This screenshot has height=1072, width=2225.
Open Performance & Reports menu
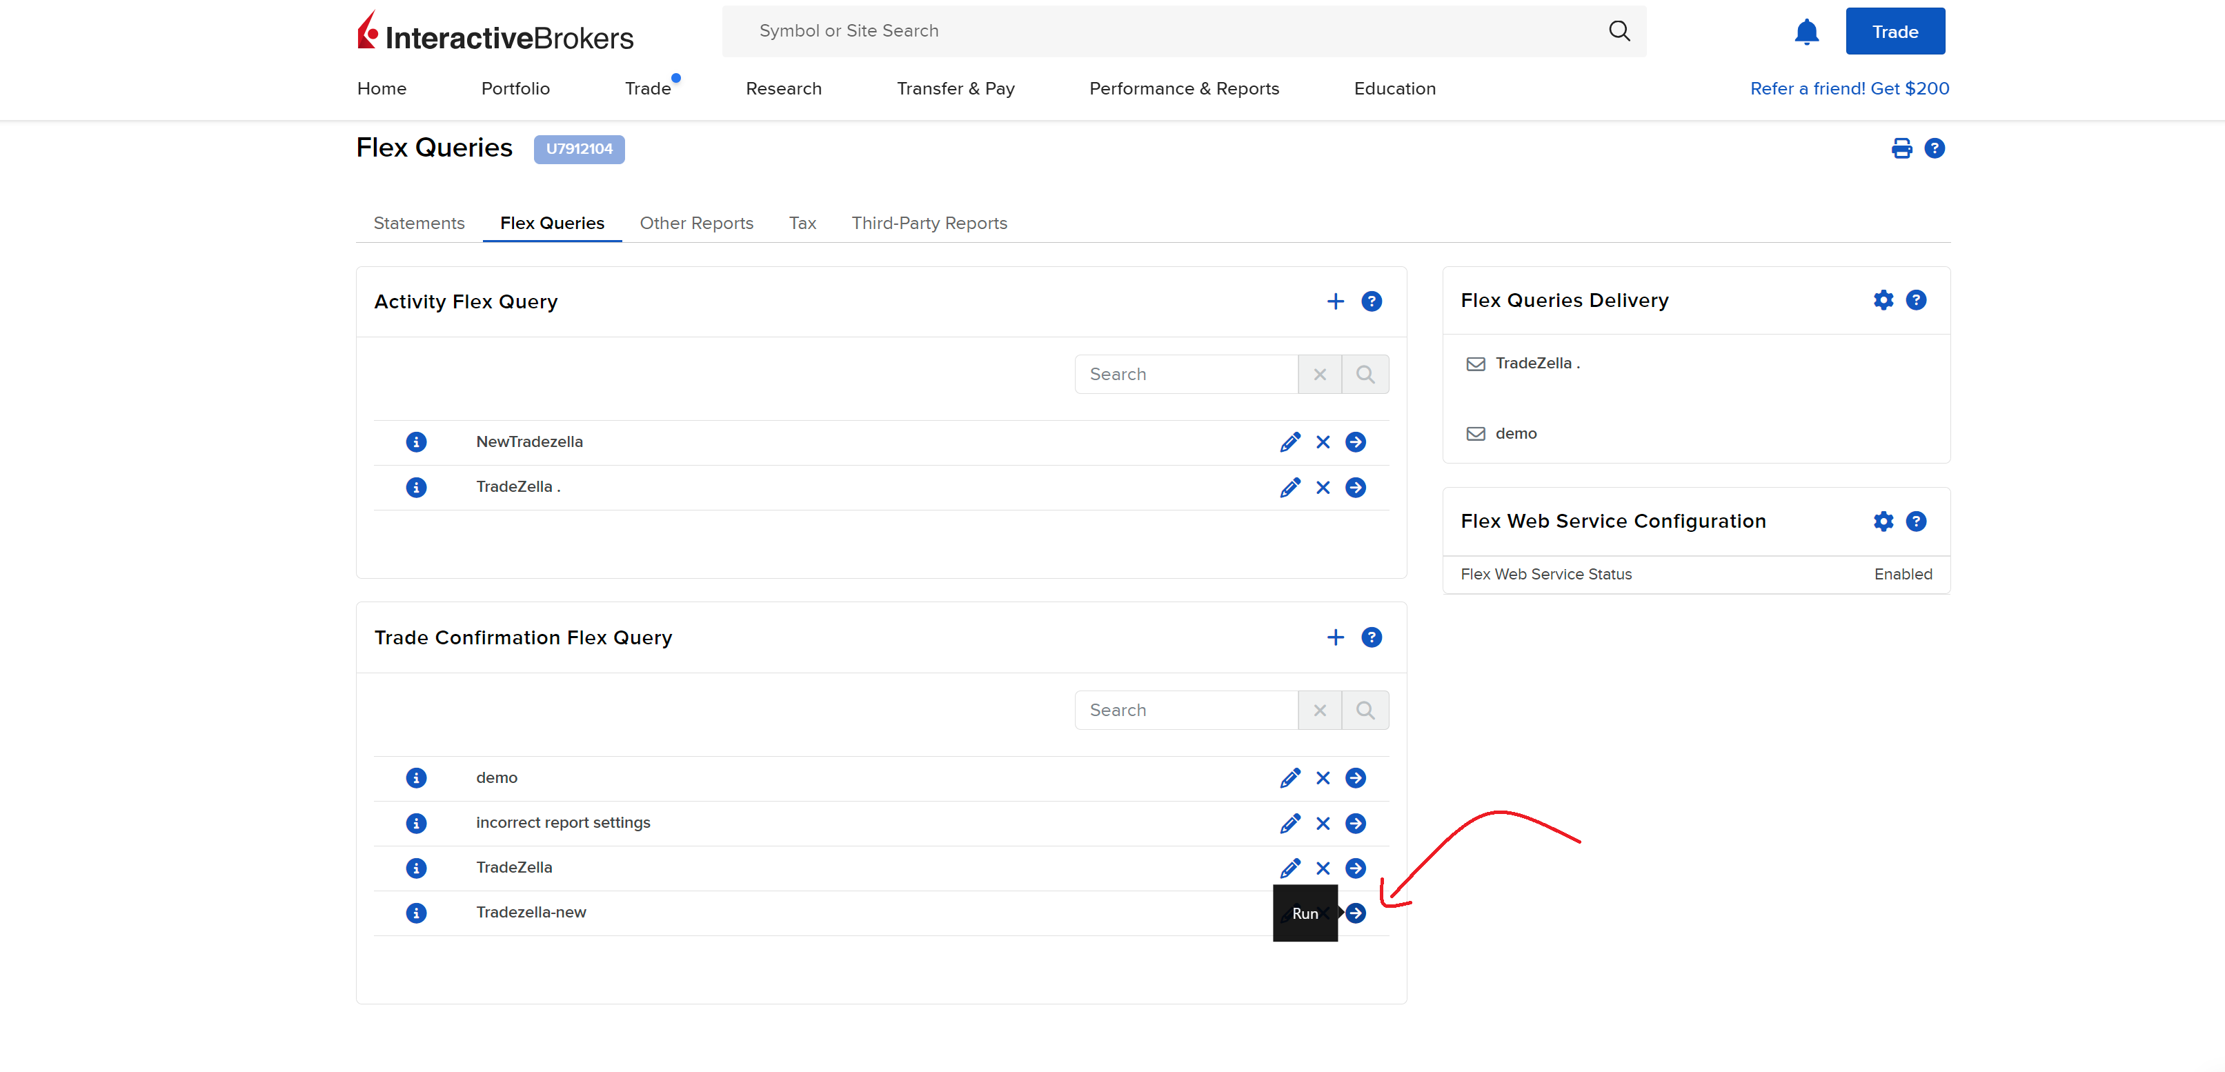tap(1183, 88)
